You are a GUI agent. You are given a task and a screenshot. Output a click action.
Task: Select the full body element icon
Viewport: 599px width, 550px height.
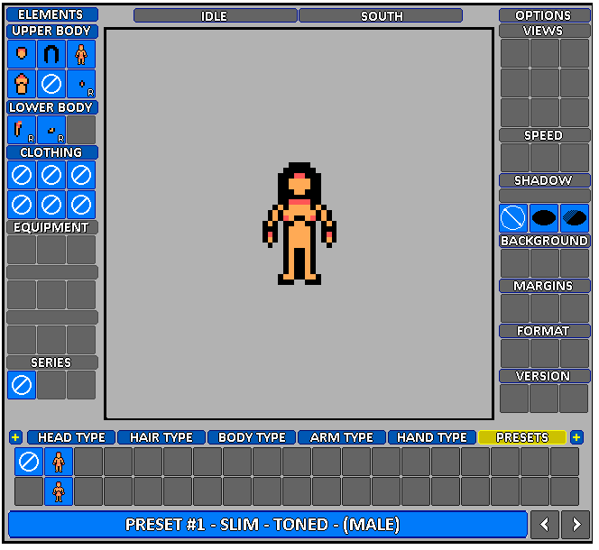point(81,54)
